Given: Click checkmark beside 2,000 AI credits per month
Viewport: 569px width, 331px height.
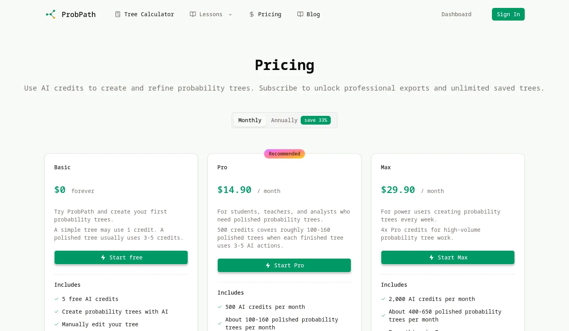Looking at the screenshot, I should [x=383, y=299].
